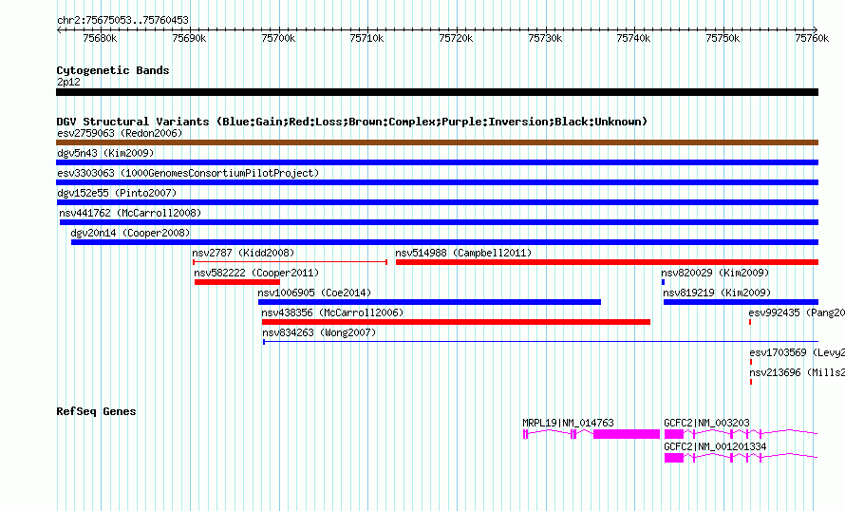845x511 pixels.
Task: Select the red nsv438356 loss bar
Action: 456,322
